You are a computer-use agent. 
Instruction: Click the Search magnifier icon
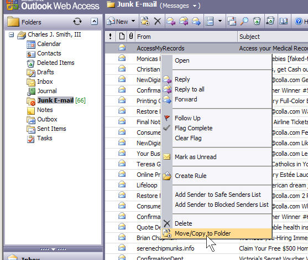pos(244,21)
